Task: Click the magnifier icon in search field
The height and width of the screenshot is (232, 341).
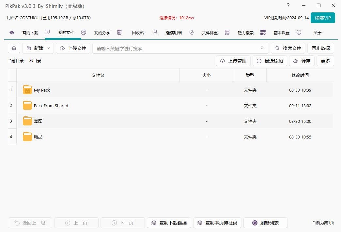Action: 262,48
